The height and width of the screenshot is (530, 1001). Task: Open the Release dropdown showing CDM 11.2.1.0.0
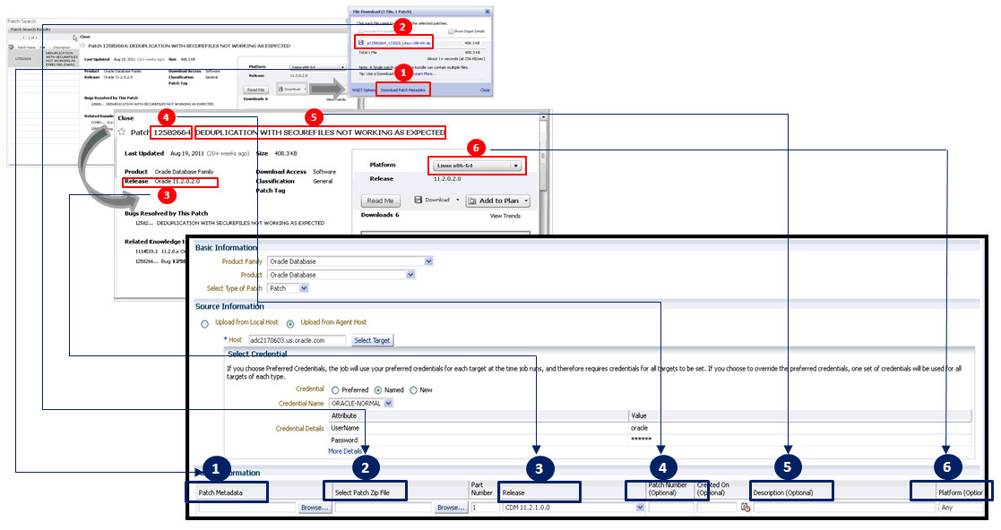tap(574, 508)
